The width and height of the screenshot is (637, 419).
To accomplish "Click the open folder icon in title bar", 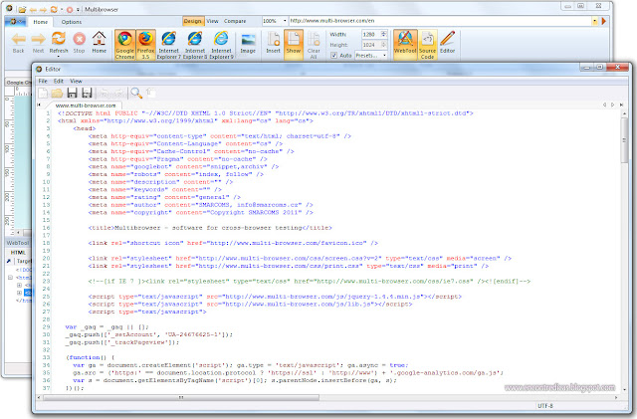I will pos(22,9).
